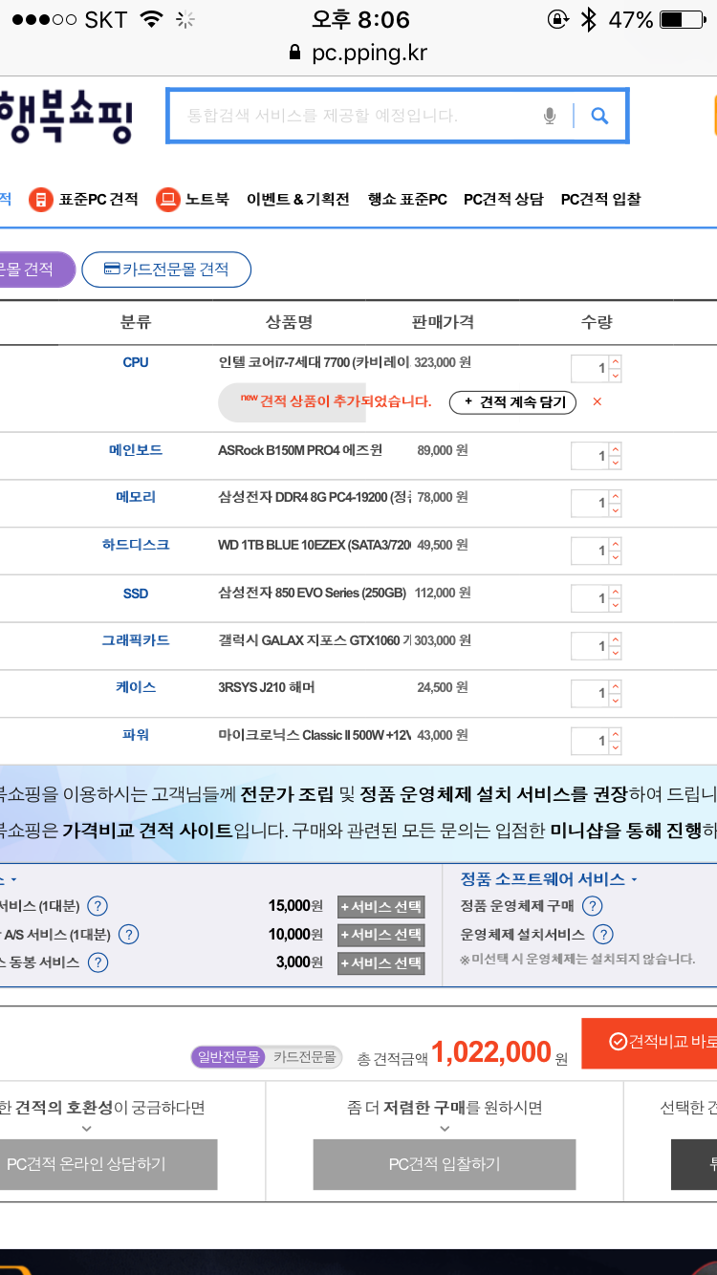Image resolution: width=717 pixels, height=1275 pixels.
Task: Select 일반전문몰 price toggle
Action: [x=228, y=1057]
